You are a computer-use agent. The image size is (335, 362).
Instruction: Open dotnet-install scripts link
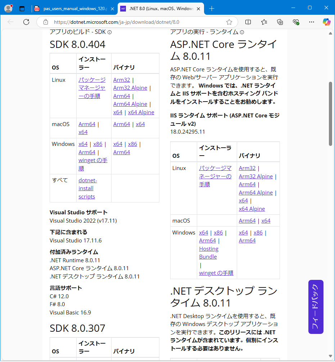click(x=87, y=188)
